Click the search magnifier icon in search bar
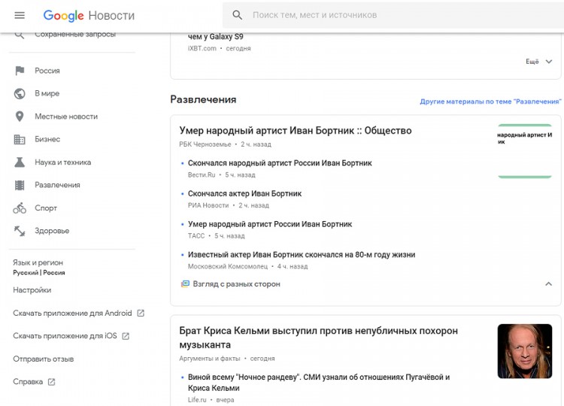 [x=237, y=15]
